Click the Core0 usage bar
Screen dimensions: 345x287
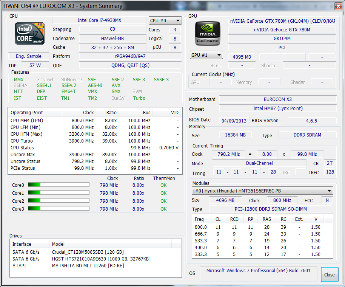59,185
